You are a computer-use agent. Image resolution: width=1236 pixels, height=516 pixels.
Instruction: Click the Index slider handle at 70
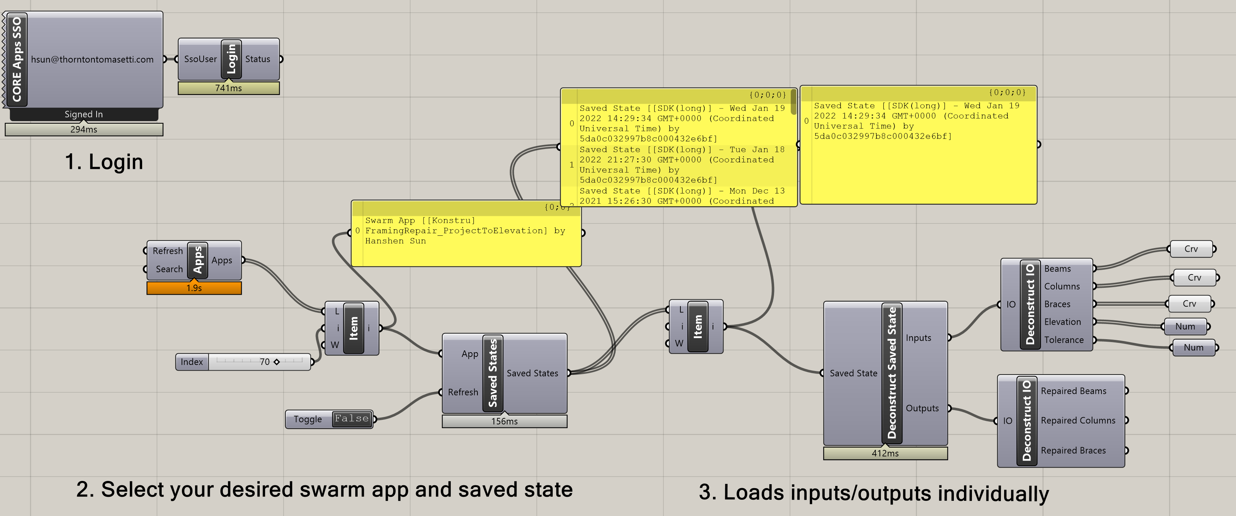coord(276,362)
